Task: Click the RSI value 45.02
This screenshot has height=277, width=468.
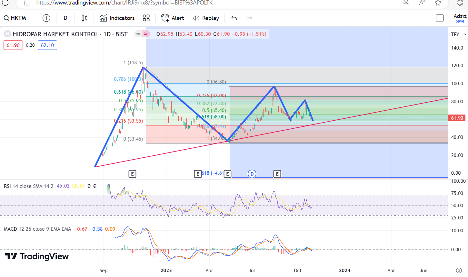Action: tap(63, 186)
